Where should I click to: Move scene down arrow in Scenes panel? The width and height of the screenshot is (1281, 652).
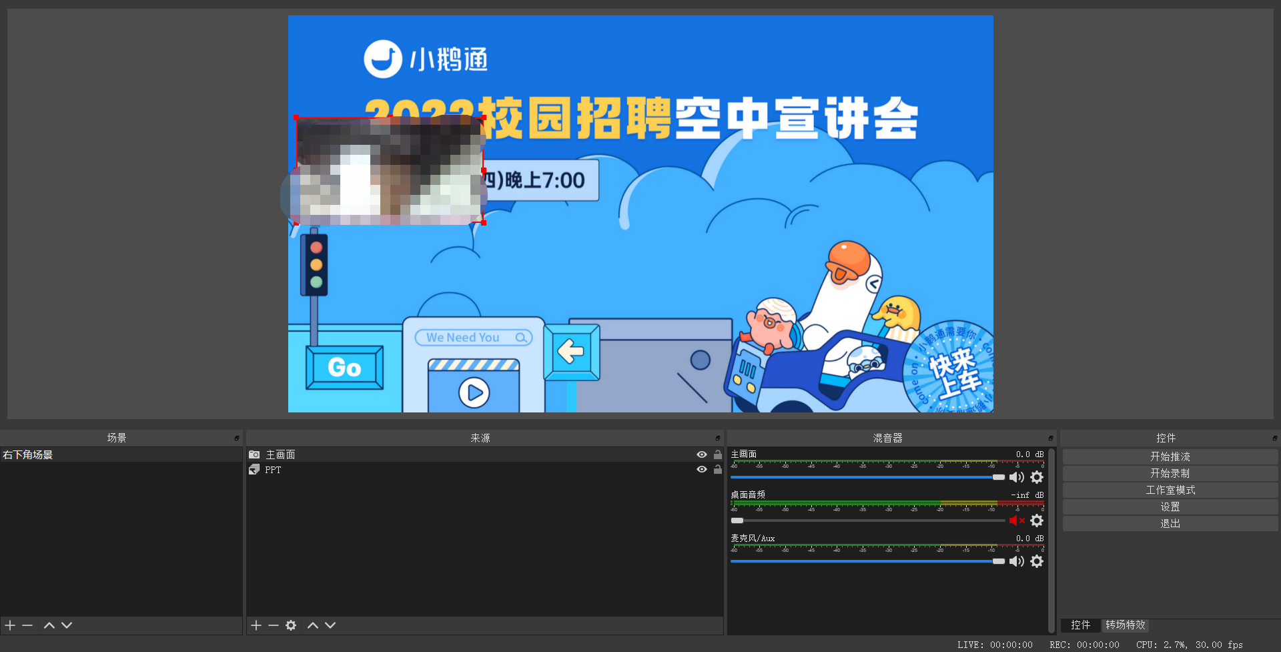pos(67,625)
